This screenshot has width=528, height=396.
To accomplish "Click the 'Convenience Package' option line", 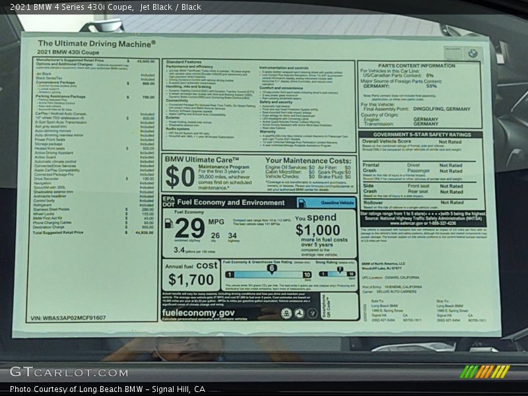I will click(x=94, y=82).
